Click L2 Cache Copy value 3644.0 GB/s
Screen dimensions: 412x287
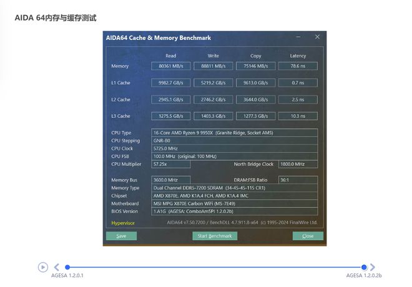point(256,100)
